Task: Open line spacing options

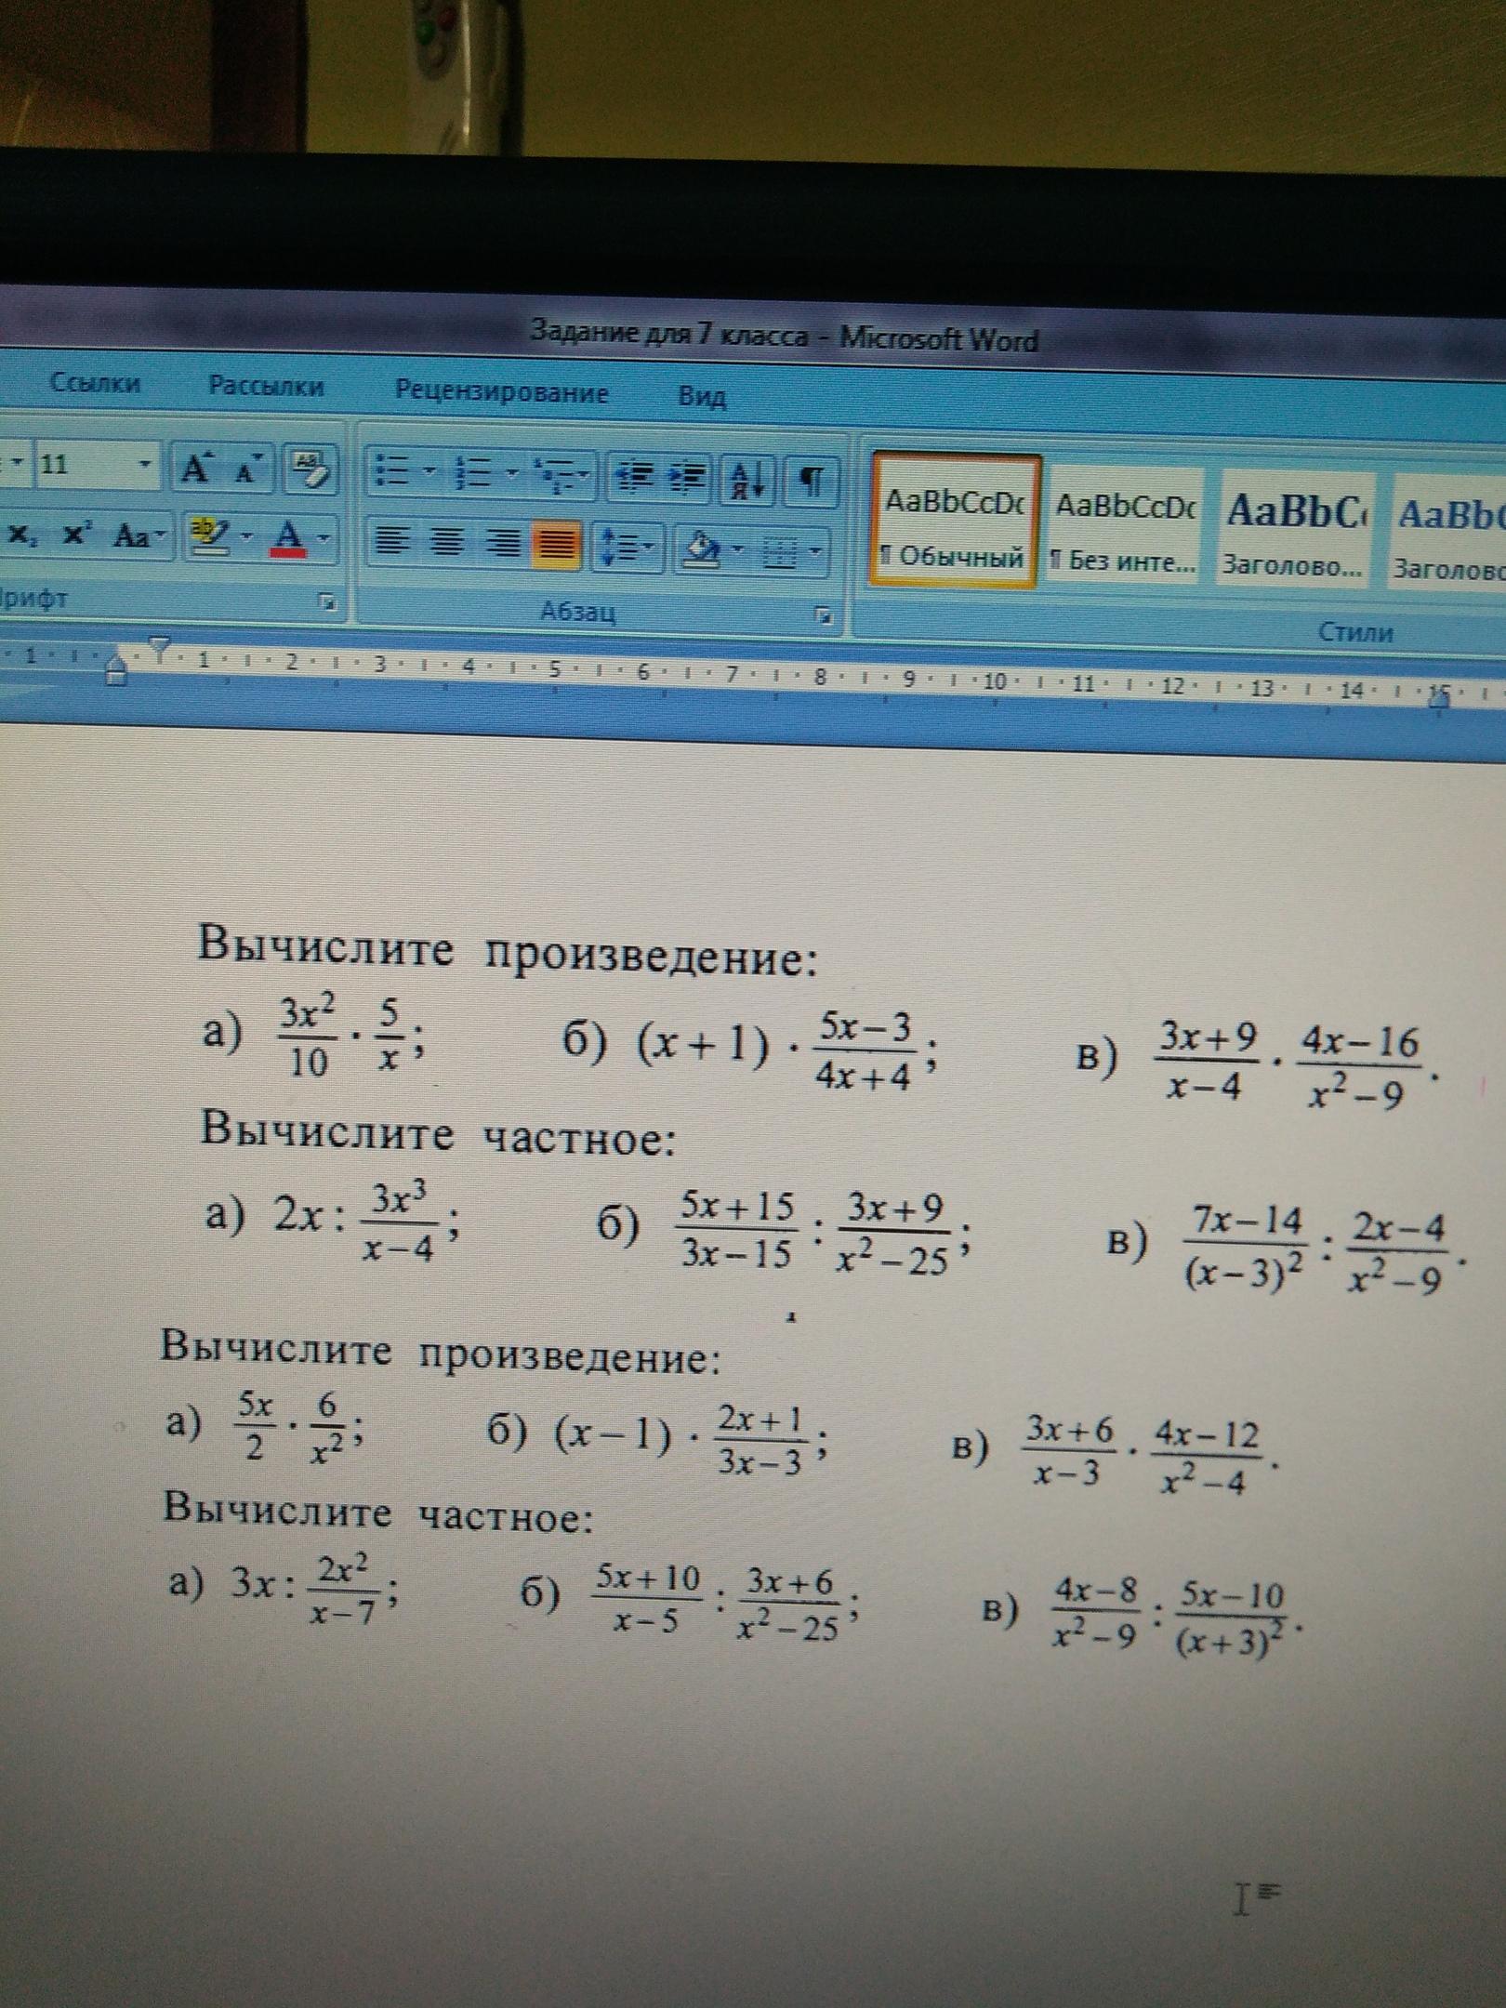Action: click(628, 548)
